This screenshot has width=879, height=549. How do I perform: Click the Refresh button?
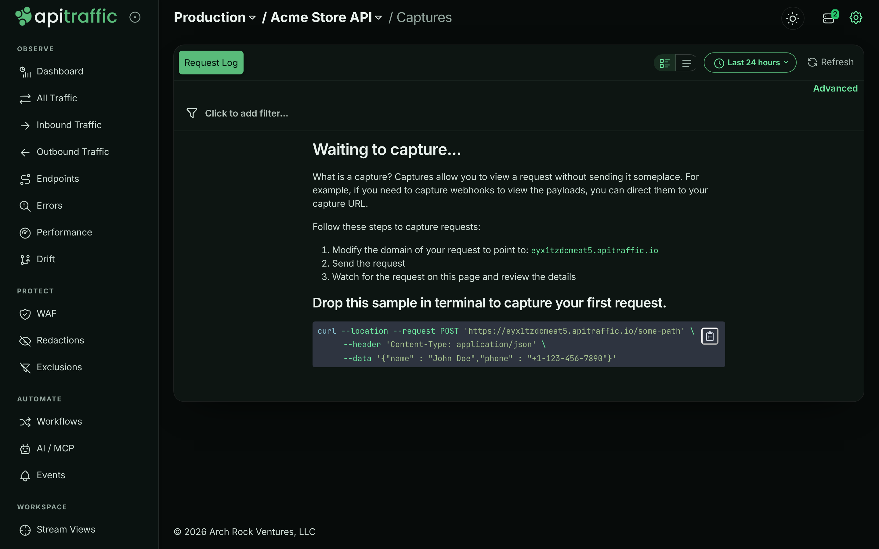(x=830, y=62)
